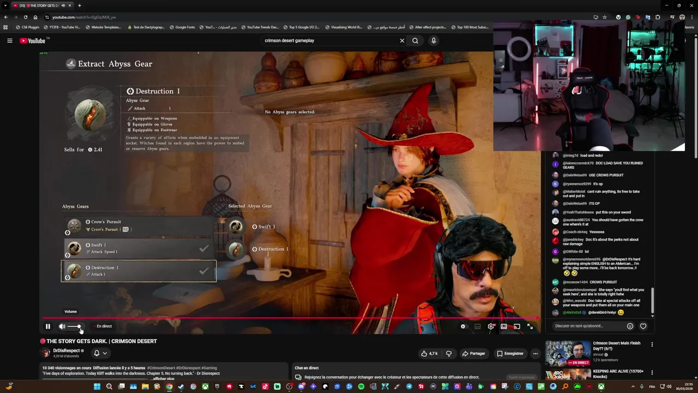The image size is (698, 393).
Task: Adjust the volume slider handle
Action: point(79,326)
